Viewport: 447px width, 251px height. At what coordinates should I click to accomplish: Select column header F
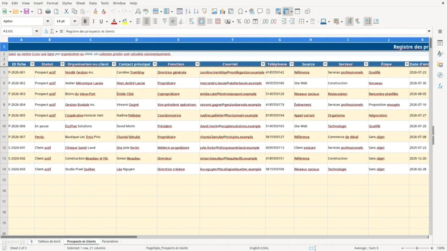click(232, 40)
